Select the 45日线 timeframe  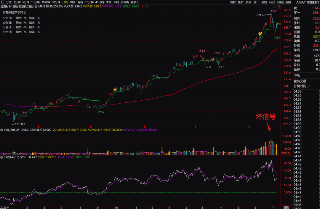click(x=100, y=2)
